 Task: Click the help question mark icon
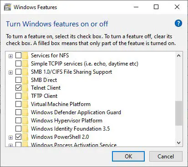pos(178,24)
